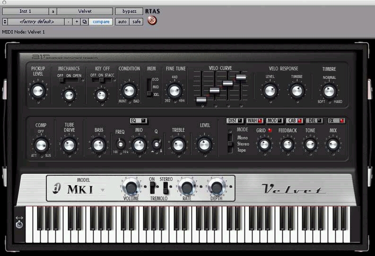
Task: Toggle the Tremolo STEREO switch
Action: point(166,188)
